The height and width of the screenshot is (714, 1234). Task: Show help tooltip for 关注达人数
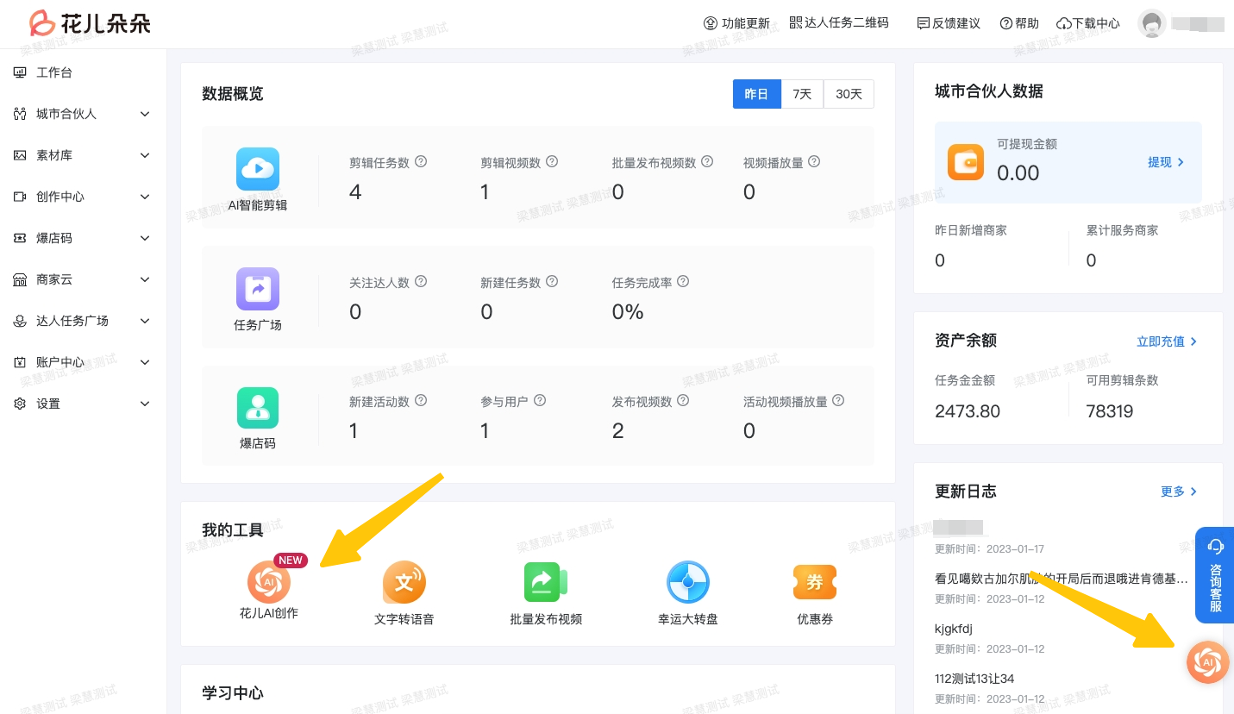pos(421,281)
